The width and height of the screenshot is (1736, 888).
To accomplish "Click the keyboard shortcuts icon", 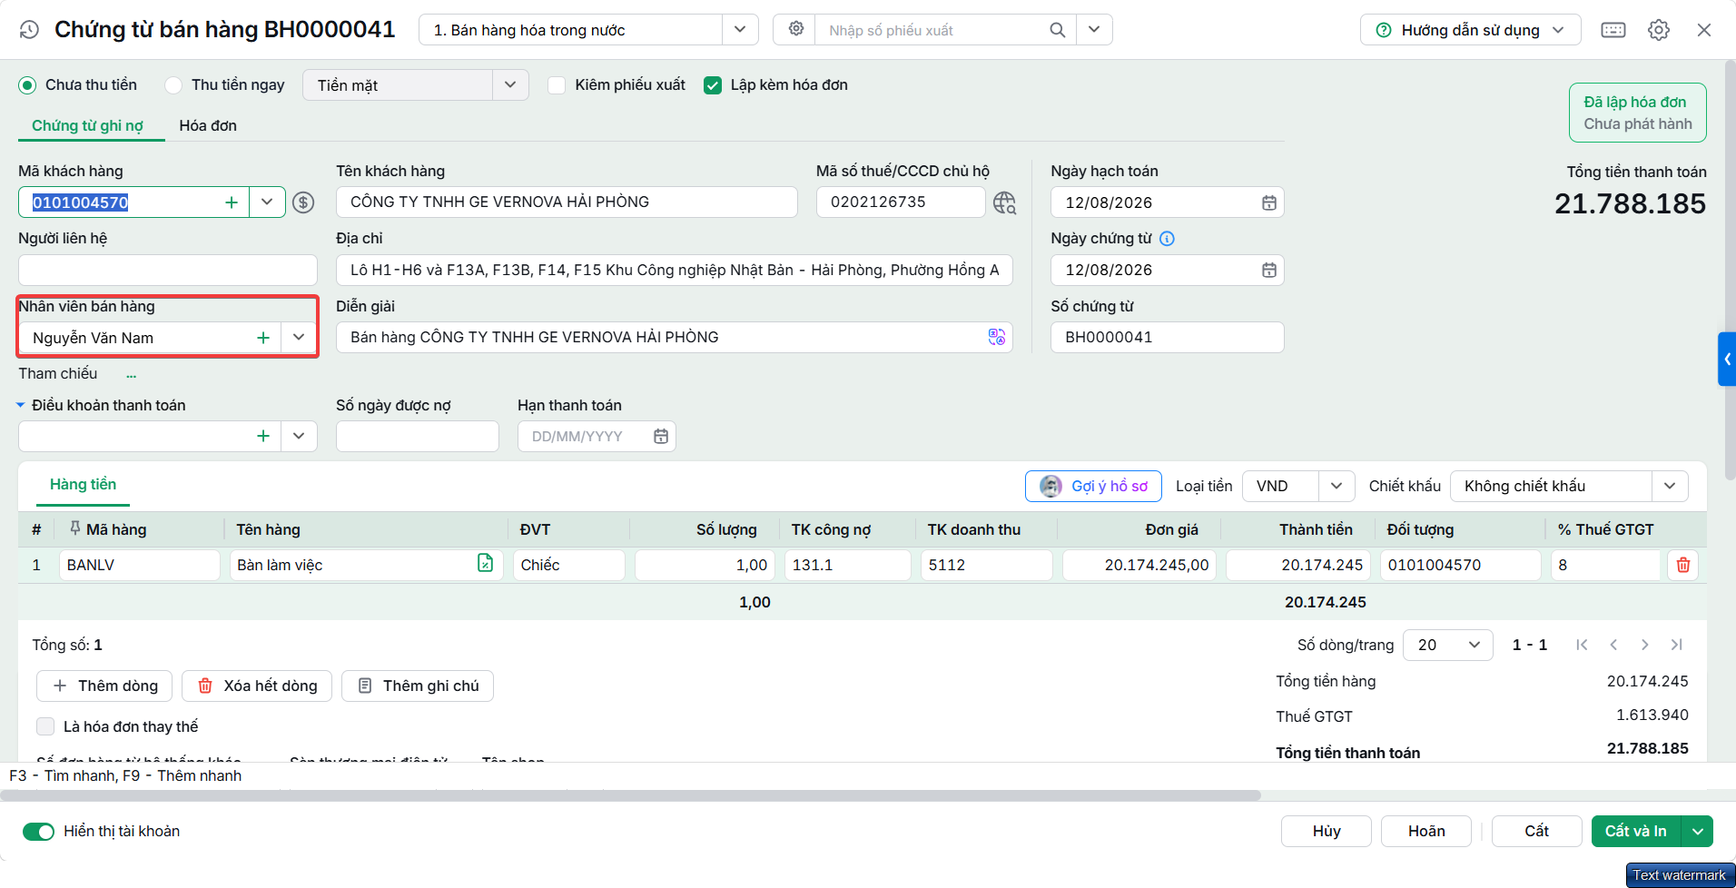I will tap(1613, 30).
